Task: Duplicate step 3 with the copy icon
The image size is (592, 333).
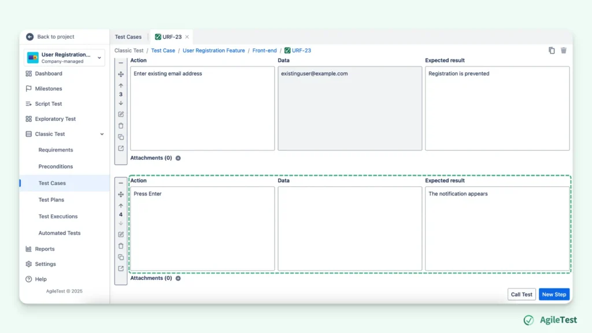Action: coord(121,137)
